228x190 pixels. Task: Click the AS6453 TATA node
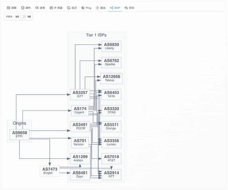(111, 94)
